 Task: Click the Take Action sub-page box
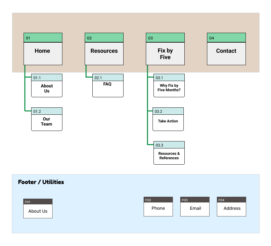[168, 119]
